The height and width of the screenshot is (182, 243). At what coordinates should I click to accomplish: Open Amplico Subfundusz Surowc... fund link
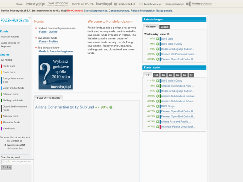coord(178,96)
